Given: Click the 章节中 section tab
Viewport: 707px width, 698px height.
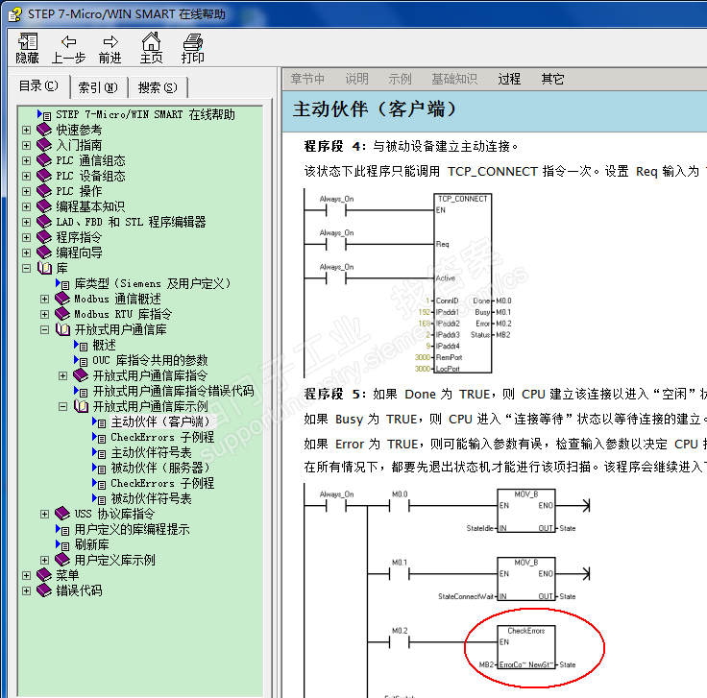Looking at the screenshot, I should point(307,79).
